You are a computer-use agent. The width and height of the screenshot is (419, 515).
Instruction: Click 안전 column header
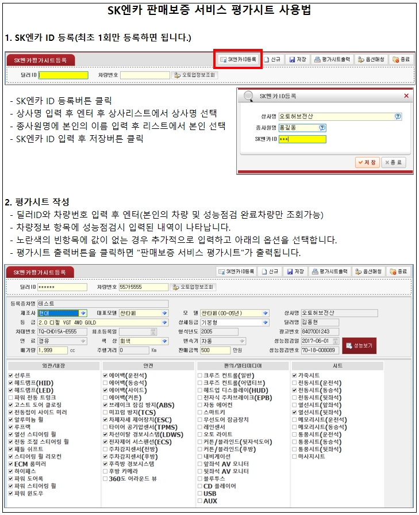point(148,366)
